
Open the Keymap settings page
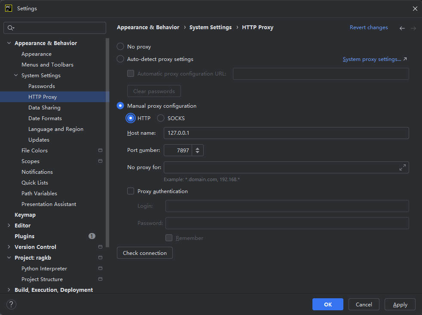[x=25, y=215]
